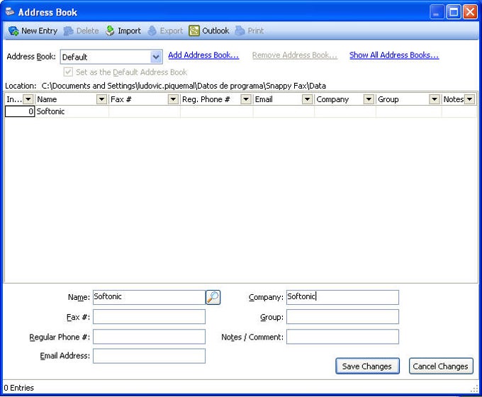Click the Company input field

coord(342,297)
